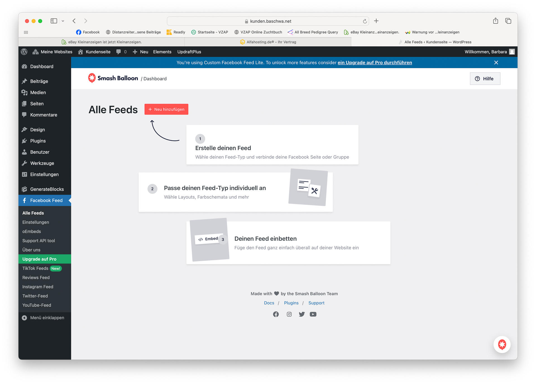Screen dimensions: 536x384
Task: Open Smash Balloon Facebook footer icon
Action: (x=276, y=314)
